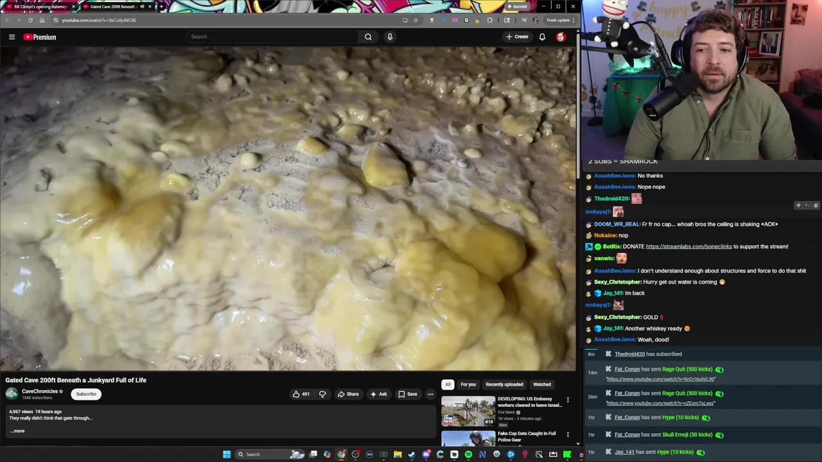Image resolution: width=822 pixels, height=462 pixels.
Task: Open a new browser tab
Action: pos(161,6)
